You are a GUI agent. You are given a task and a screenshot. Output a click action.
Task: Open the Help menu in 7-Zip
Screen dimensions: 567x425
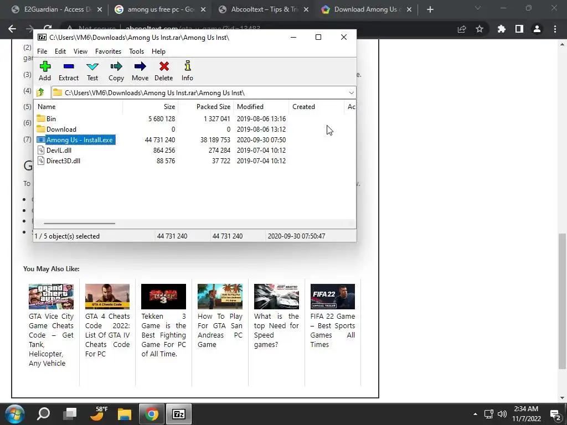click(x=158, y=51)
